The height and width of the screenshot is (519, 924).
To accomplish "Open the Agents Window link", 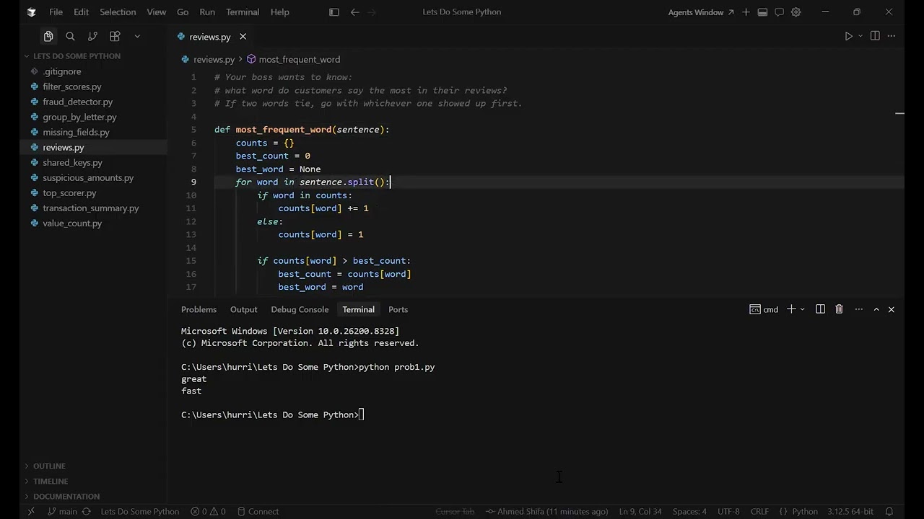I will 700,12.
